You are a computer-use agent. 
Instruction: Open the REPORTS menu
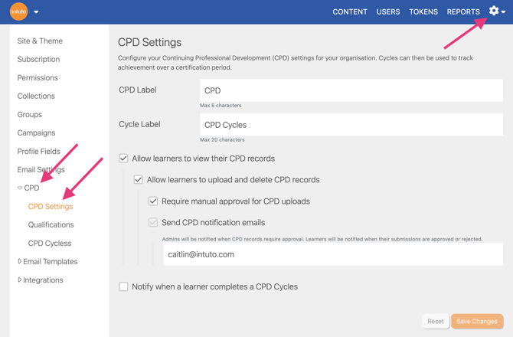(463, 12)
